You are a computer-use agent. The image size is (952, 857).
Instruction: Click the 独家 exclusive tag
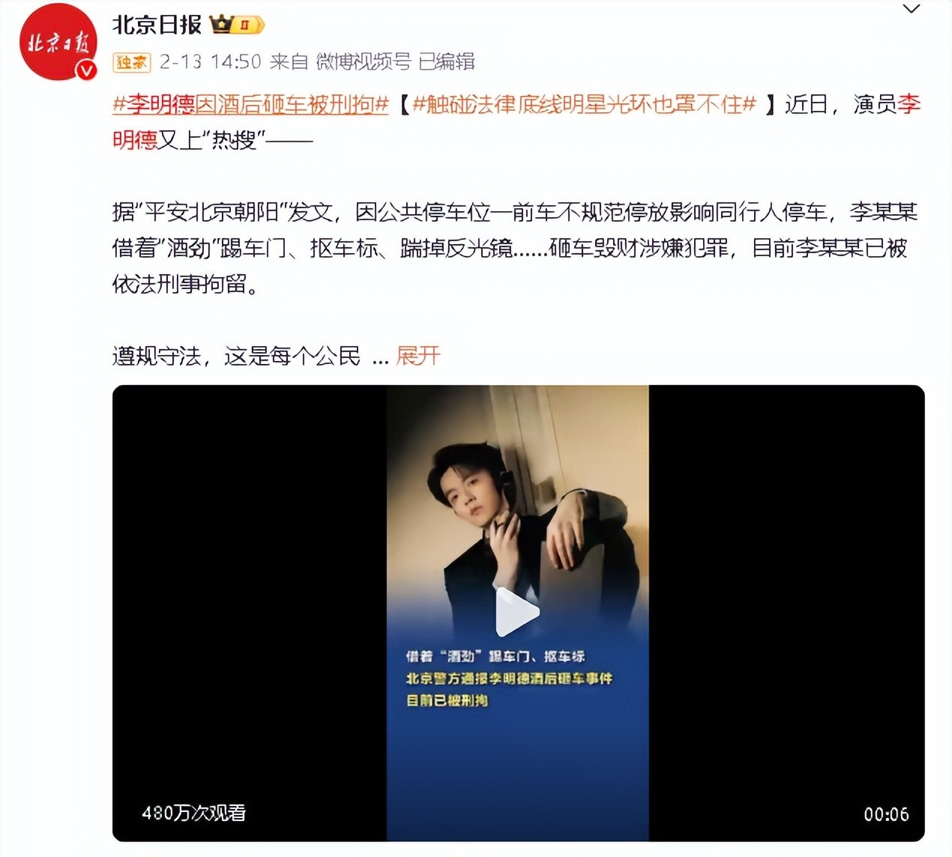pyautogui.click(x=132, y=62)
